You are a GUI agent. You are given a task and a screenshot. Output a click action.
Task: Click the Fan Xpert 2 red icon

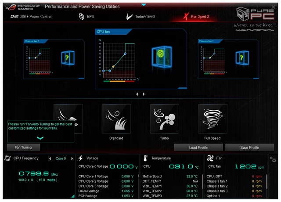tap(186, 16)
